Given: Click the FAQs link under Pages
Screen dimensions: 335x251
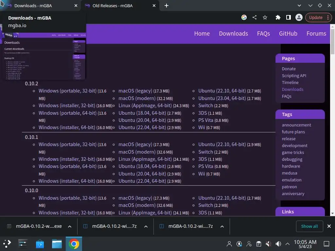Looking at the screenshot, I should (x=287, y=96).
